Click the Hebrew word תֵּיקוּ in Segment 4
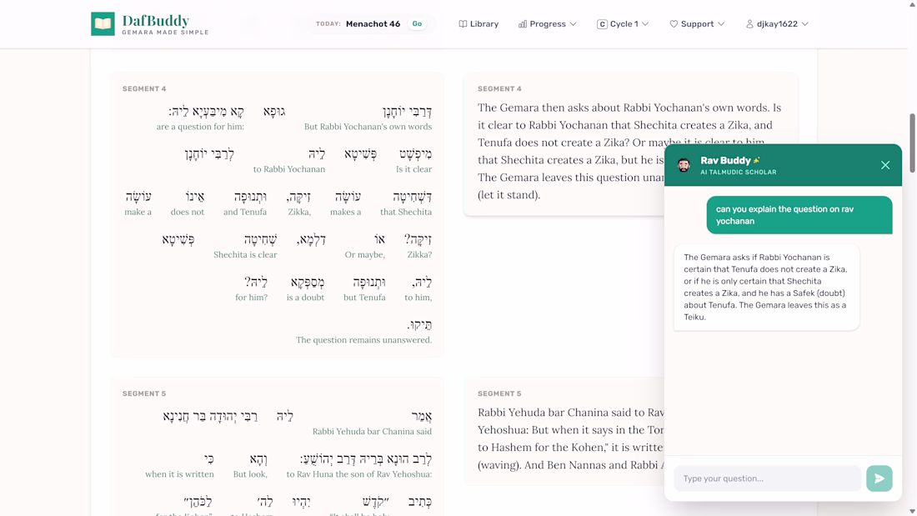This screenshot has height=516, width=917. click(x=420, y=324)
